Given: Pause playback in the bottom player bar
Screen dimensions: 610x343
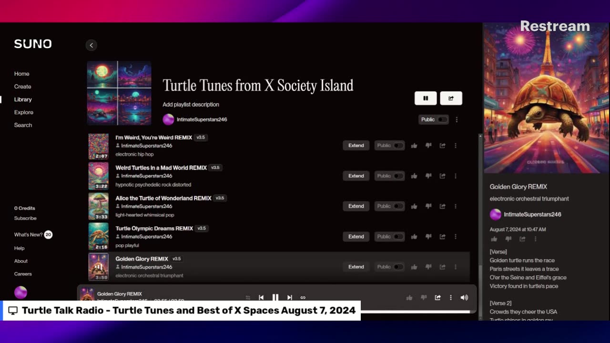Looking at the screenshot, I should 275,297.
